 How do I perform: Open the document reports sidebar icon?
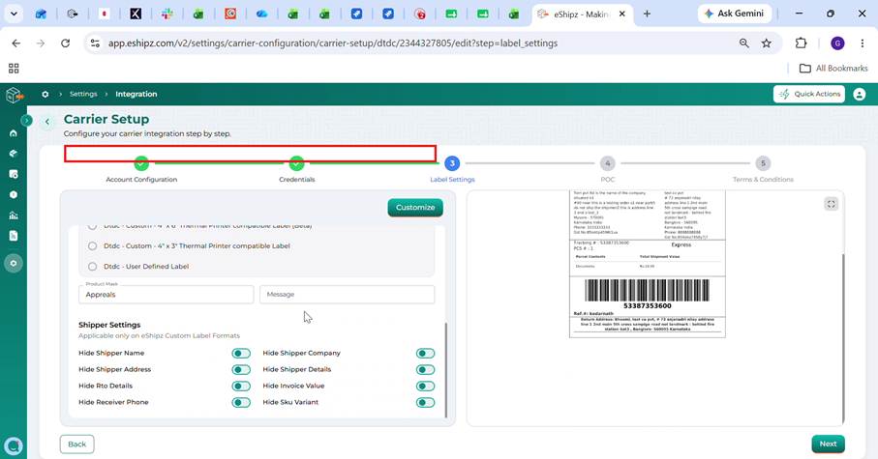click(x=14, y=236)
